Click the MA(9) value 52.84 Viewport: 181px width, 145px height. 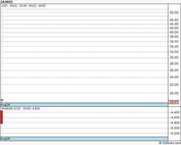(23, 6)
